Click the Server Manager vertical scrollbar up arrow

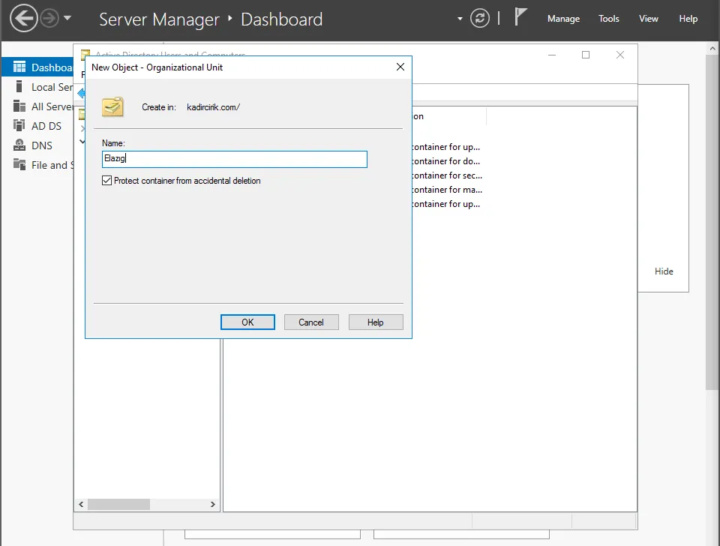pos(712,48)
